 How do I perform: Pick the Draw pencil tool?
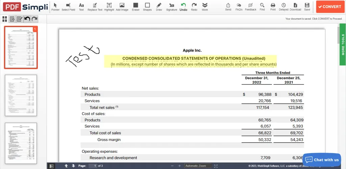[x=159, y=7]
